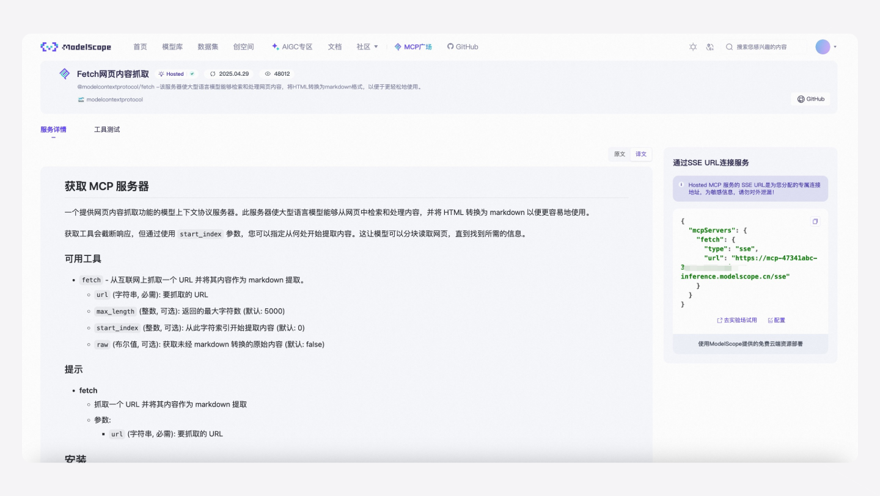
Task: Open GitHub link in top navigation
Action: click(x=463, y=47)
